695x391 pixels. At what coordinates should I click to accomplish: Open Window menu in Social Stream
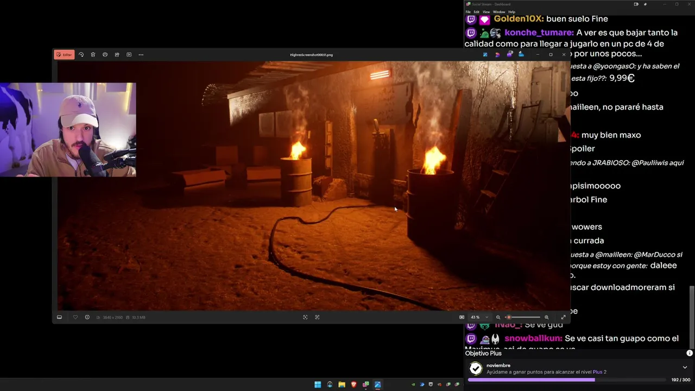pyautogui.click(x=499, y=12)
